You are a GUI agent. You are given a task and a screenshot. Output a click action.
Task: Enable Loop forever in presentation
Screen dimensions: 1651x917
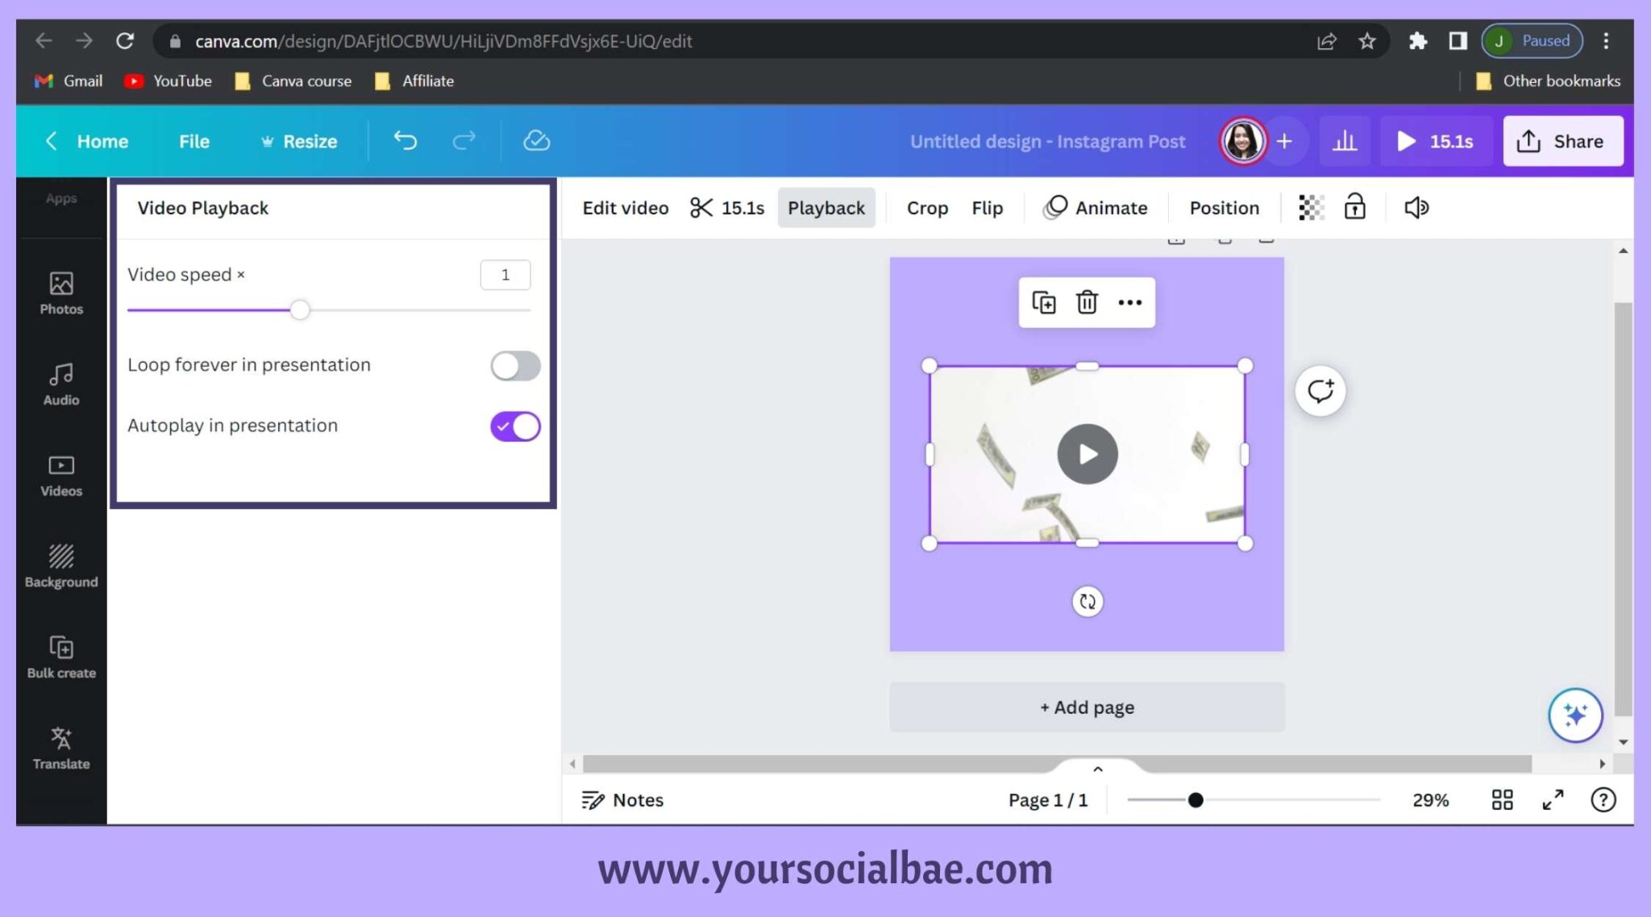(514, 366)
